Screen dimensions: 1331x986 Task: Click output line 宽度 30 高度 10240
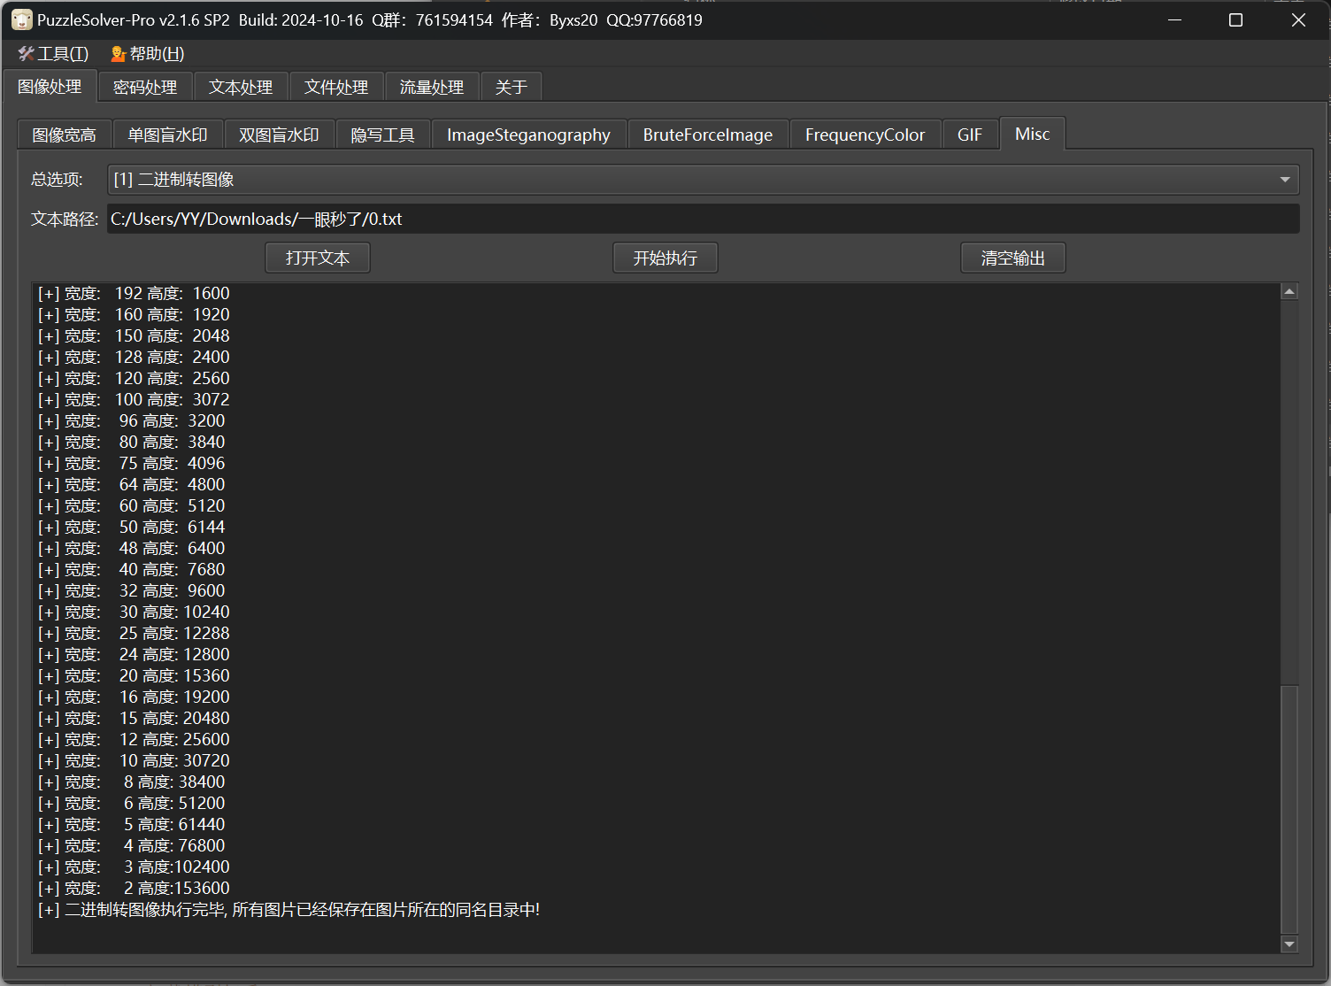pyautogui.click(x=134, y=612)
